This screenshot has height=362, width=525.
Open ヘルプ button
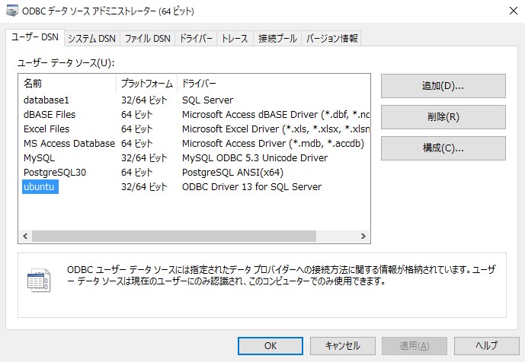[x=486, y=345]
